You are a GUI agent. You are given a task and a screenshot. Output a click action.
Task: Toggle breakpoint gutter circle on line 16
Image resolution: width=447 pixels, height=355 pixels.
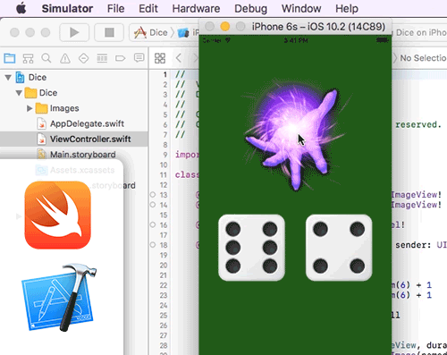(x=153, y=224)
